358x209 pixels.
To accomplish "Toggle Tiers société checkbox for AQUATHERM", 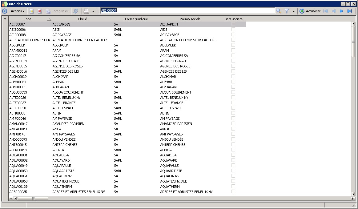I will (x=233, y=187).
